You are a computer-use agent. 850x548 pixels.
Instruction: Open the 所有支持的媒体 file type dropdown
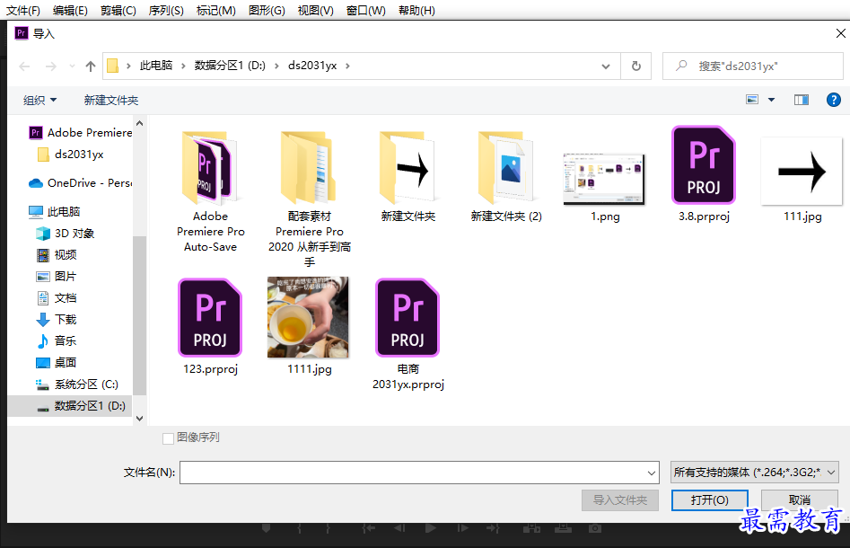coord(755,472)
